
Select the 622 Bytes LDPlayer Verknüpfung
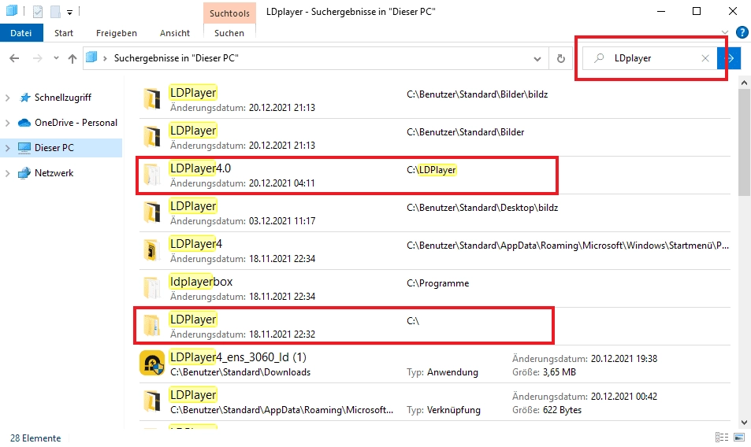point(435,401)
